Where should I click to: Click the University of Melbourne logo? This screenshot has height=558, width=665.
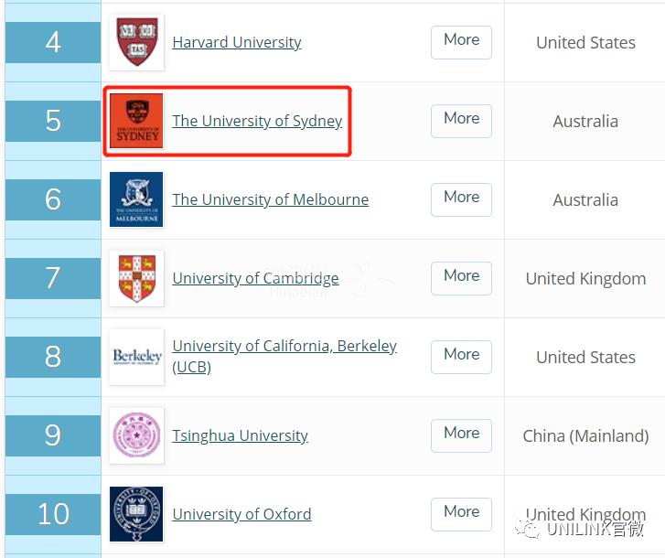click(136, 199)
